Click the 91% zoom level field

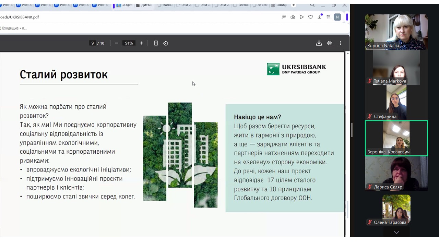pos(129,43)
